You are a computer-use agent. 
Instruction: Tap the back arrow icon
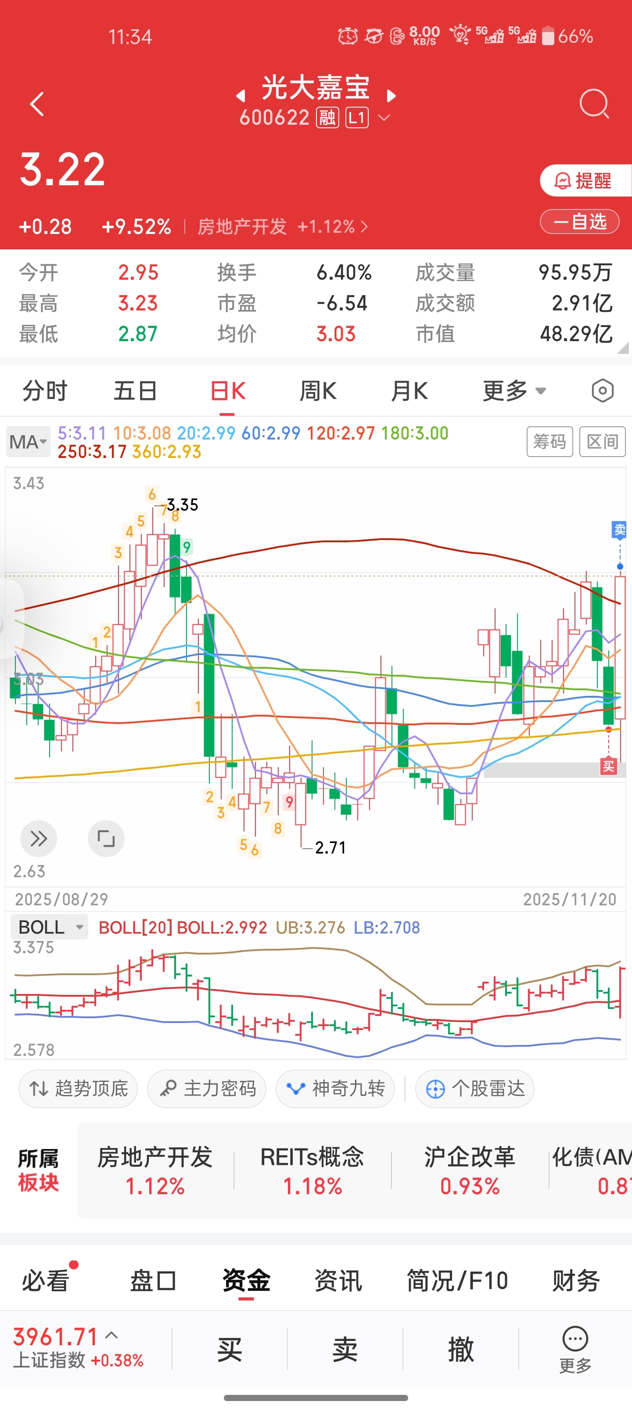click(x=37, y=104)
